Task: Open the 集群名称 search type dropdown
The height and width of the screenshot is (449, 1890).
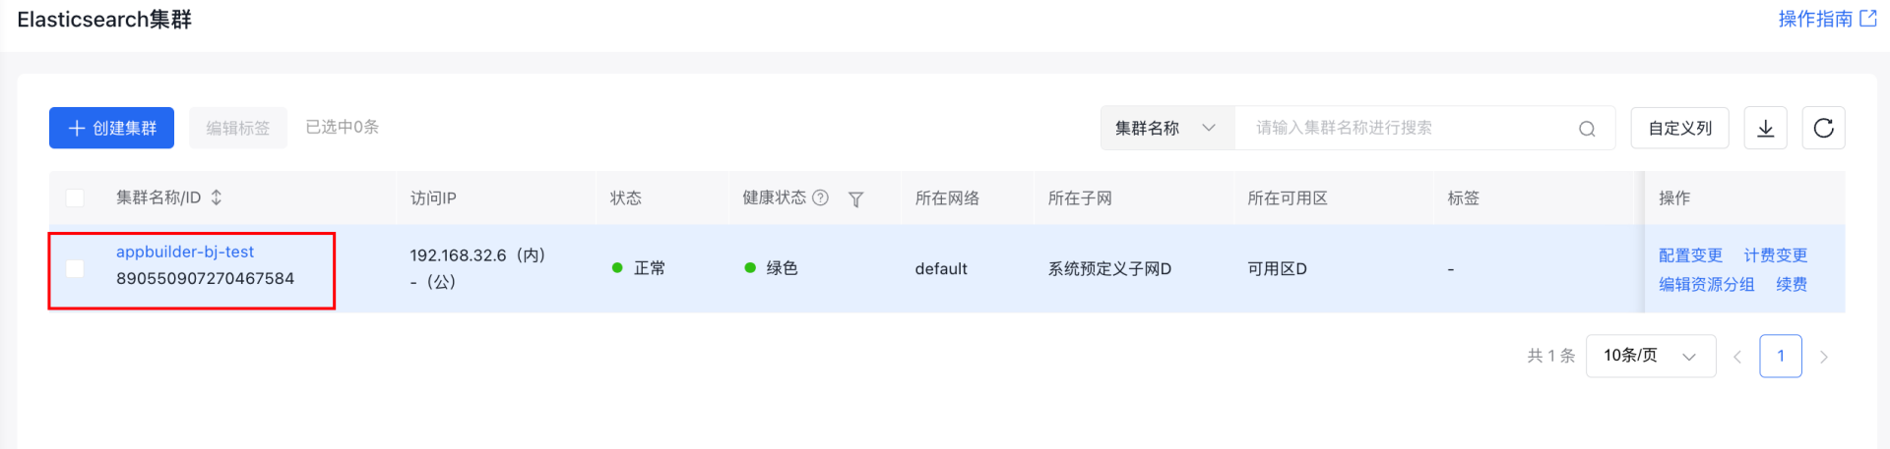Action: pyautogui.click(x=1166, y=129)
